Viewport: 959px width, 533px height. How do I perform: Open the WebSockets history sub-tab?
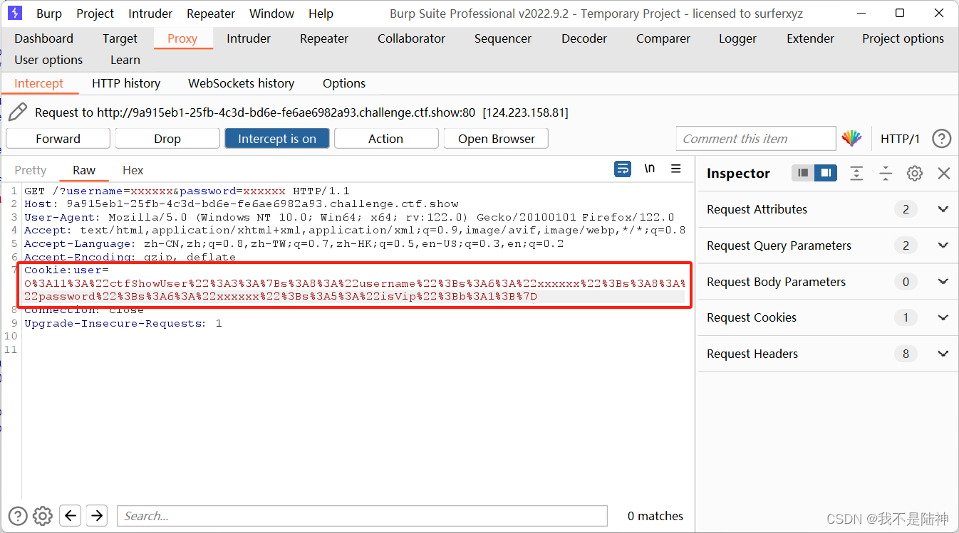point(241,83)
